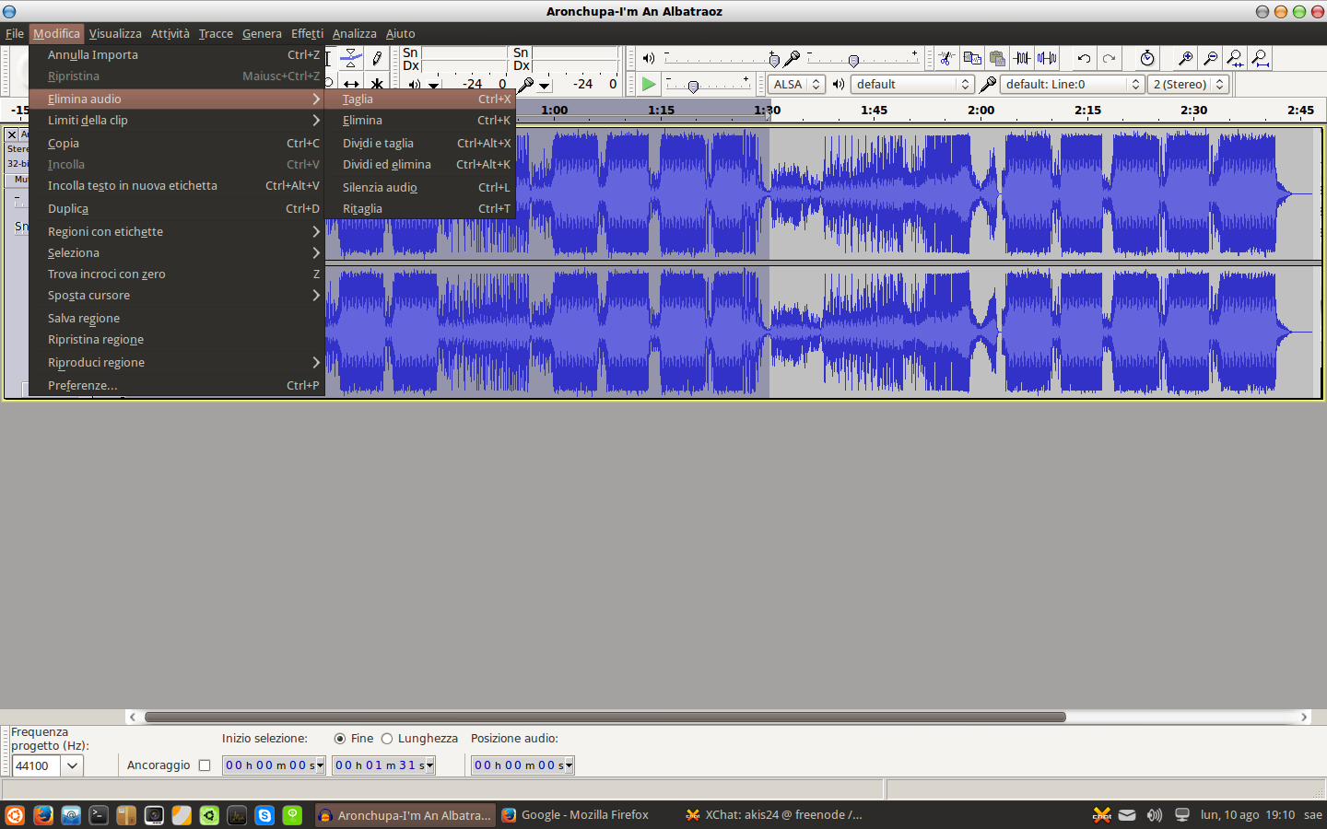Open Sync-Lock clock icon in toolbar

click(1147, 58)
